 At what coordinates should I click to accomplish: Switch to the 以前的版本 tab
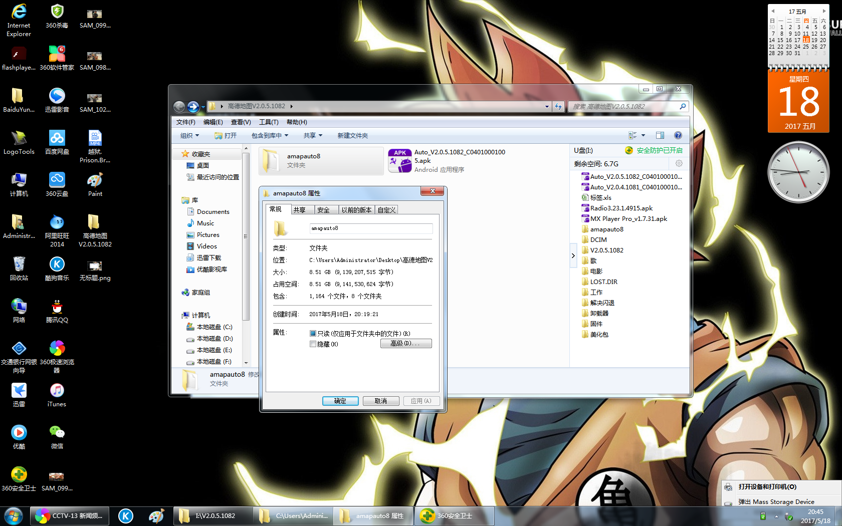tap(357, 210)
